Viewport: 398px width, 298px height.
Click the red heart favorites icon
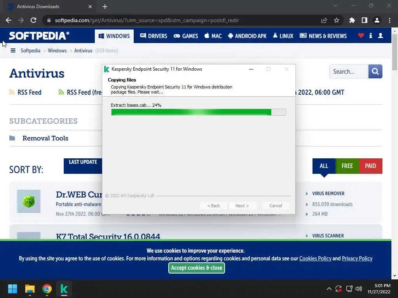tap(361, 35)
